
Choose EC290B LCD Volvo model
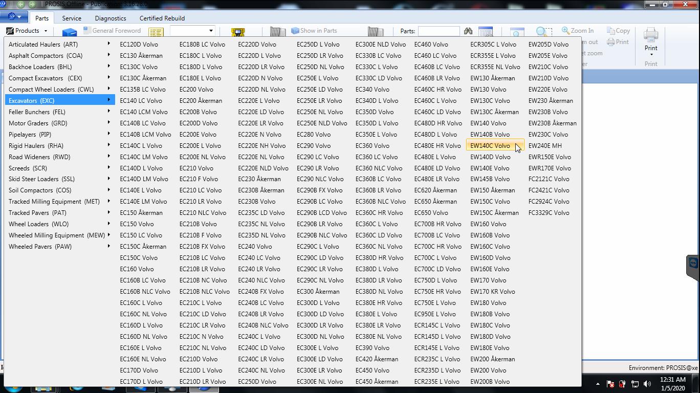pyautogui.click(x=322, y=213)
